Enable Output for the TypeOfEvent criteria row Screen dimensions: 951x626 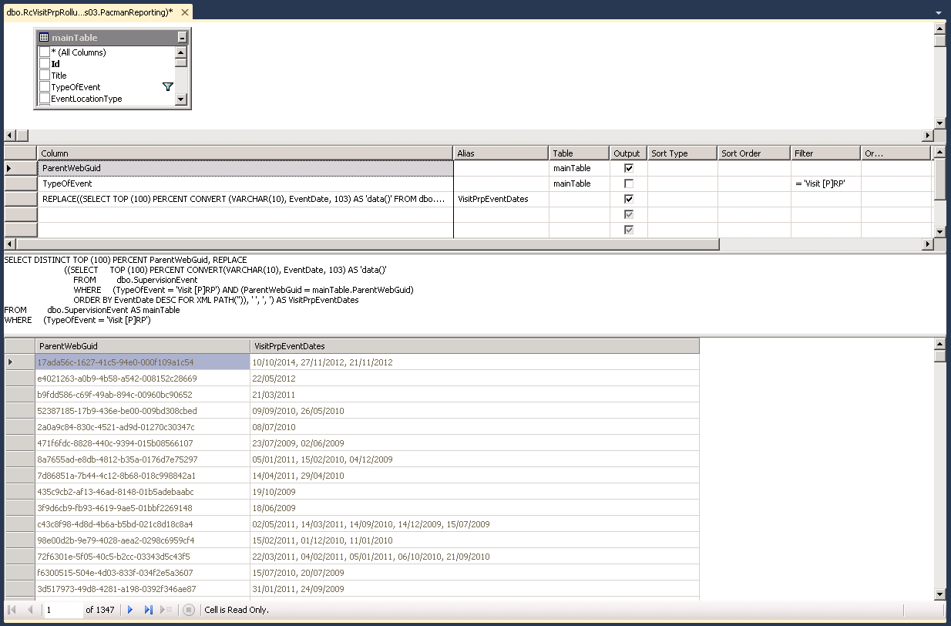click(x=627, y=183)
